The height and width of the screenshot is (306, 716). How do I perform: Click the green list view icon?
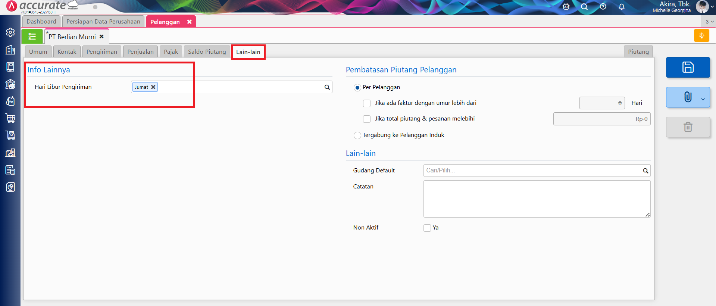tap(32, 37)
